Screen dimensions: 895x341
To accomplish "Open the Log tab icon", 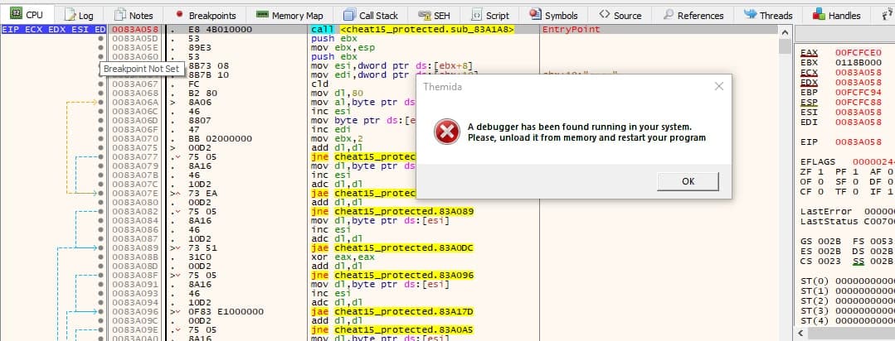I will point(70,15).
